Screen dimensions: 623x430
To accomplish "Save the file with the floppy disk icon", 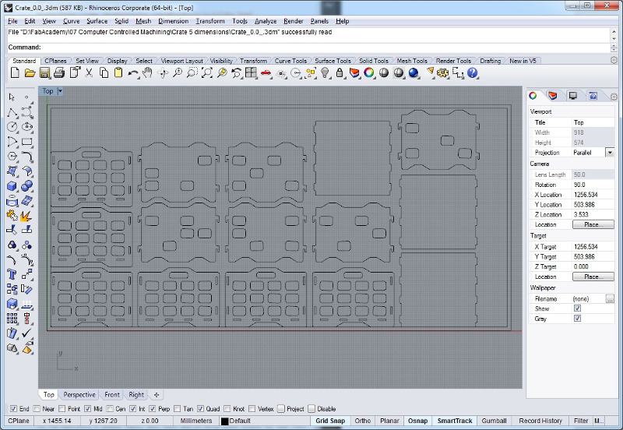I will (x=44, y=72).
